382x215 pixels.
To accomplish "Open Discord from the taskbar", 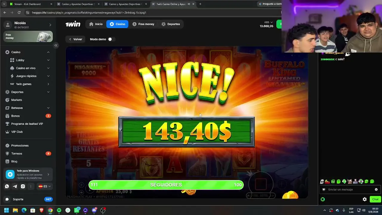I will click(94, 210).
